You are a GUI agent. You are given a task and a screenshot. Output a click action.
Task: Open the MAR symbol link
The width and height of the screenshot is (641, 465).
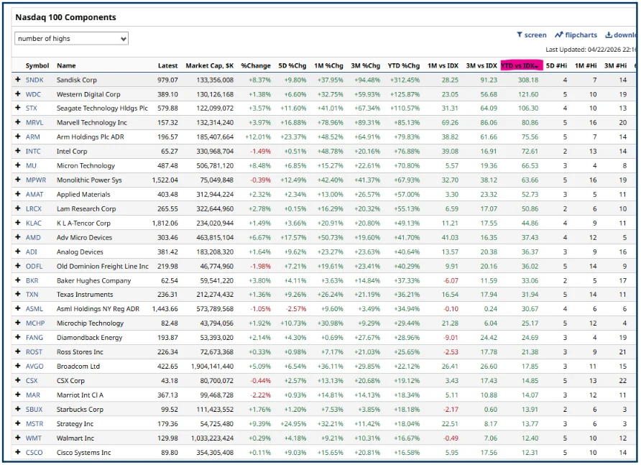(x=33, y=395)
